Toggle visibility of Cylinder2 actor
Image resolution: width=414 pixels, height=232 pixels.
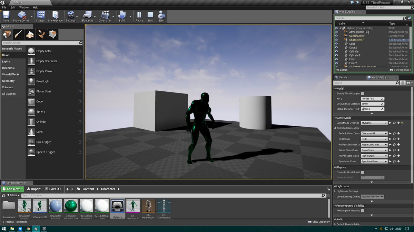click(336, 55)
